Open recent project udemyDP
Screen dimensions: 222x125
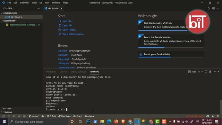(63, 55)
